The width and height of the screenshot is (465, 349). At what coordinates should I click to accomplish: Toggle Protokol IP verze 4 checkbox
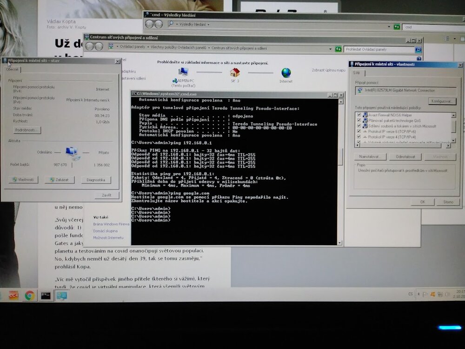[359, 137]
